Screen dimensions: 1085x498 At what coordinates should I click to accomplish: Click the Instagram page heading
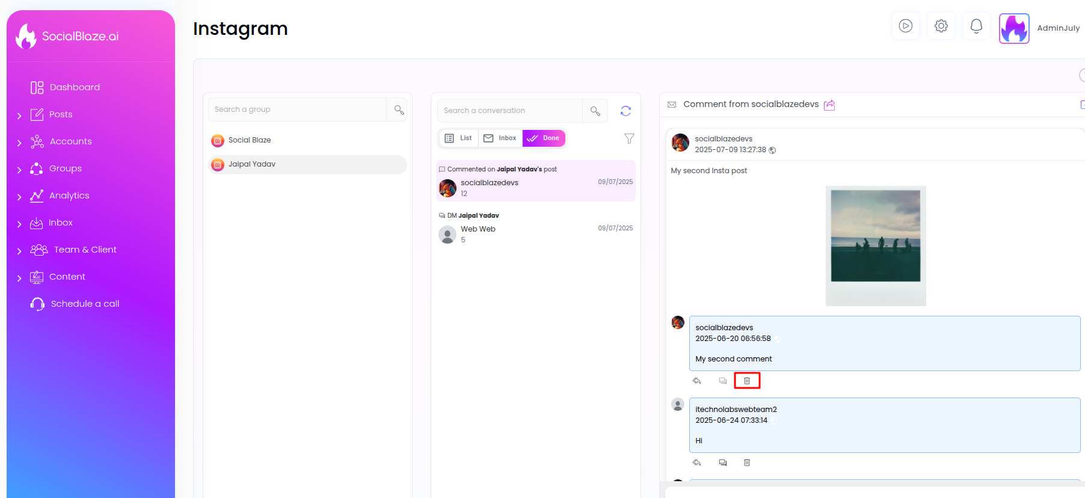point(241,28)
